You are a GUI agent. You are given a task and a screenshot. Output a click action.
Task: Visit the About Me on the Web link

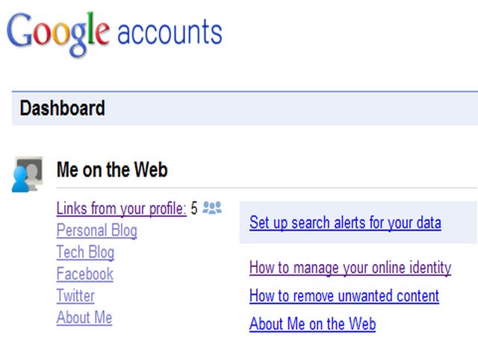[312, 324]
